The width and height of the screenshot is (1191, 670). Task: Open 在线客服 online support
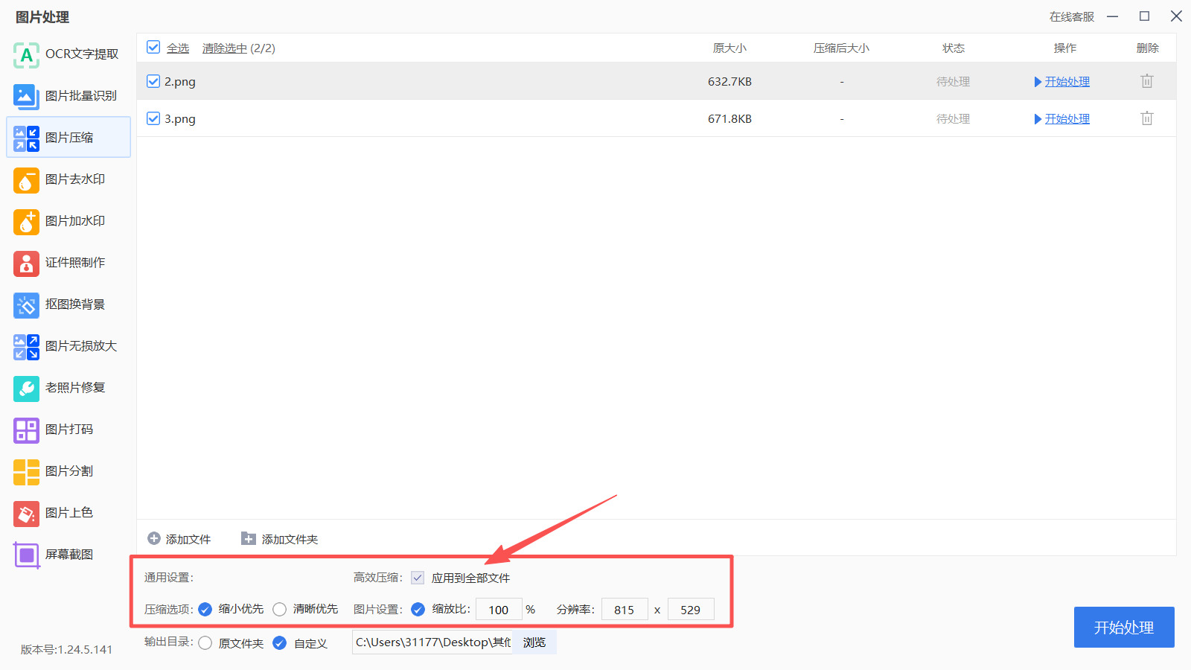1072,16
